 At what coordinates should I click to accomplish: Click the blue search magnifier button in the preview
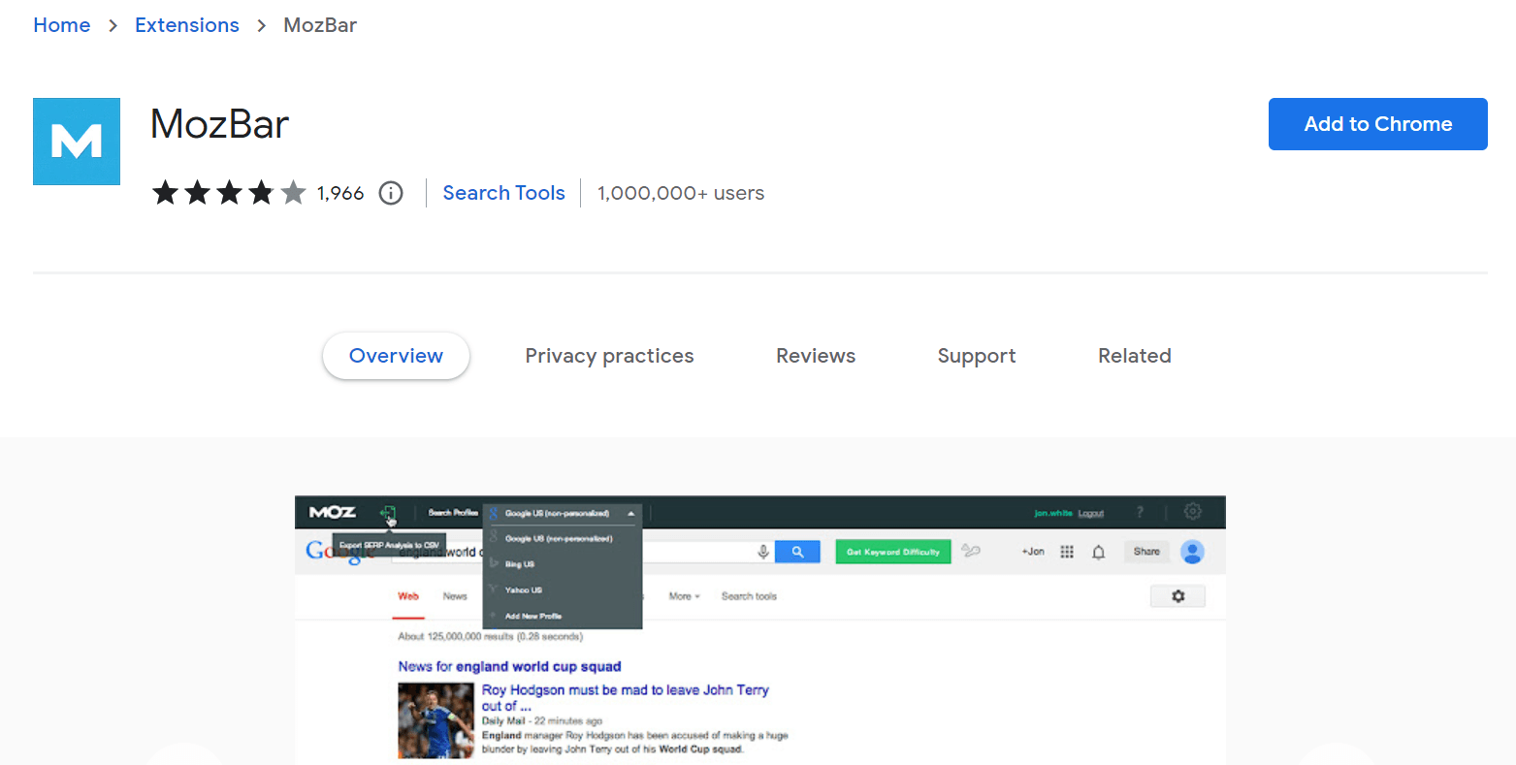(797, 552)
